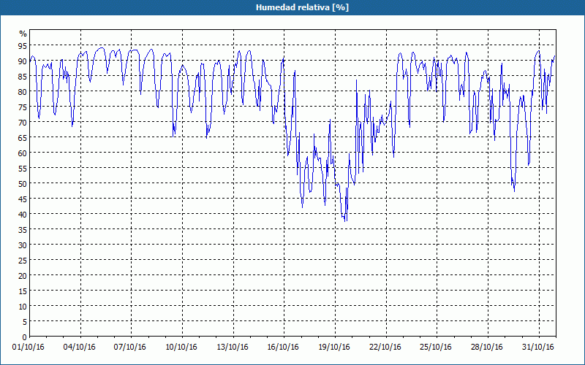Click the 40 value on y-axis
The width and height of the screenshot is (585, 365).
point(23,214)
